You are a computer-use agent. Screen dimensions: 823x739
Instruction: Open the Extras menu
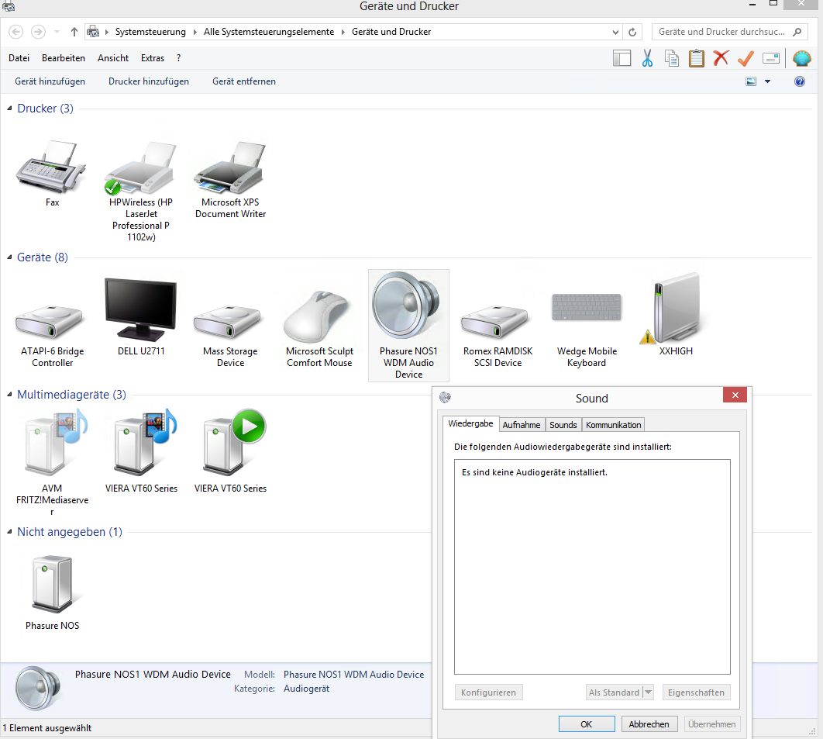pos(153,58)
